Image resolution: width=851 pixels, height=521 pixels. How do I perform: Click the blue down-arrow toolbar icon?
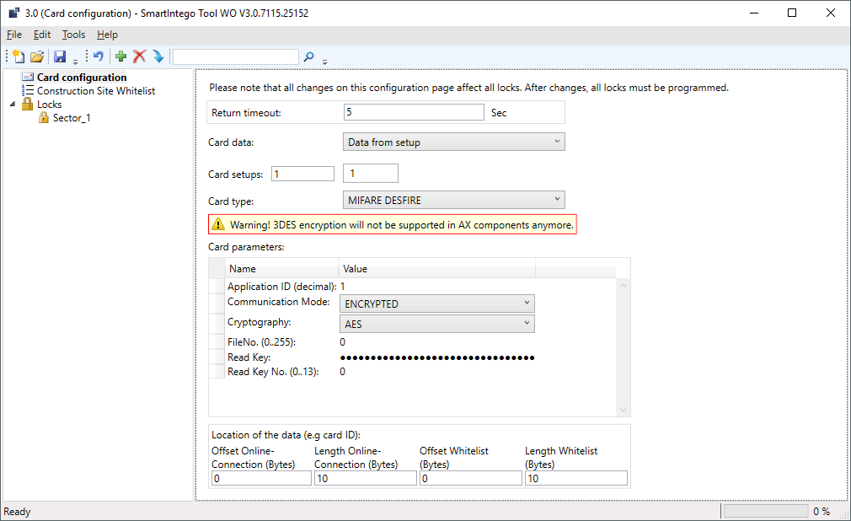[x=158, y=56]
